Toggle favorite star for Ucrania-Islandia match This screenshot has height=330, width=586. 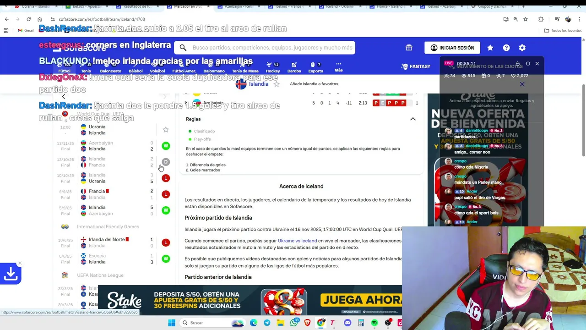[x=166, y=130]
